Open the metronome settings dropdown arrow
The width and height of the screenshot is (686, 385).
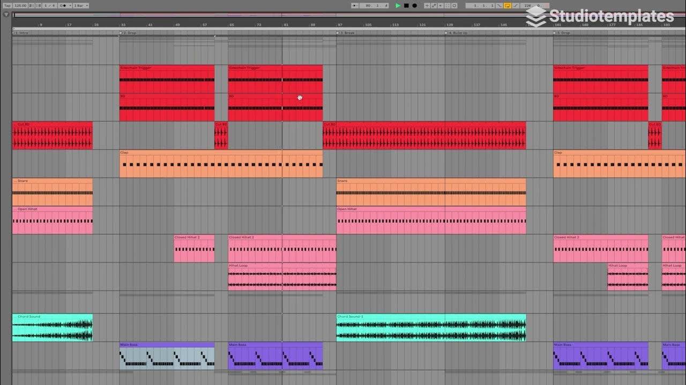pos(70,5)
